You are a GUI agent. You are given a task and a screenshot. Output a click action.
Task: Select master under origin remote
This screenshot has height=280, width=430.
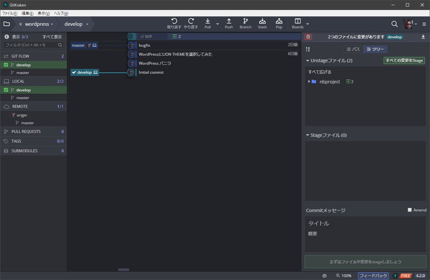tap(27, 123)
